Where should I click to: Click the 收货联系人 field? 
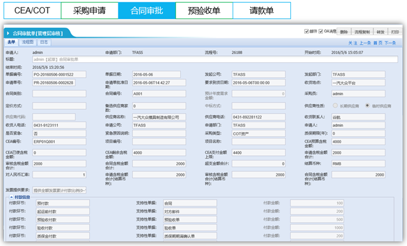(x=358, y=117)
